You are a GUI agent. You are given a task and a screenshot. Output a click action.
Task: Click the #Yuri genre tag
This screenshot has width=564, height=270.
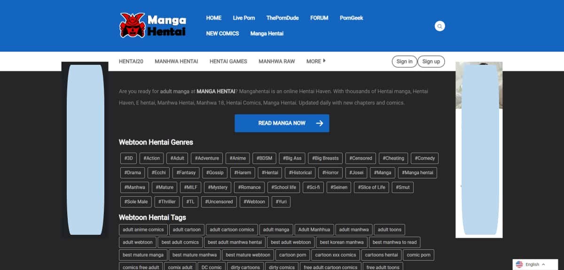(x=282, y=202)
